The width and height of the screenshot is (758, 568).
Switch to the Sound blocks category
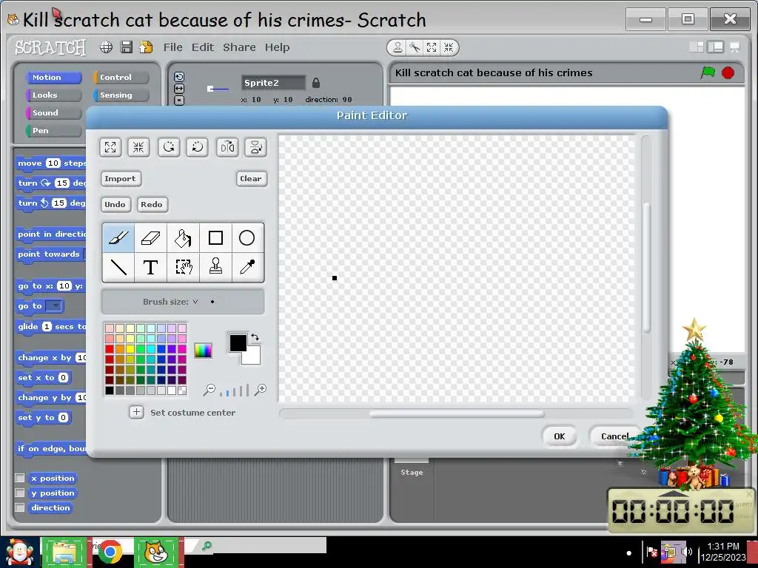[x=53, y=113]
